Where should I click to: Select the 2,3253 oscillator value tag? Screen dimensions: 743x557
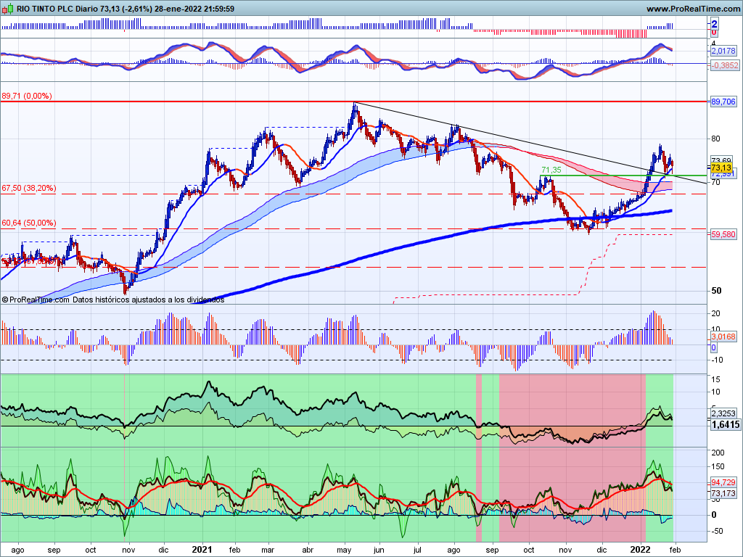(723, 413)
